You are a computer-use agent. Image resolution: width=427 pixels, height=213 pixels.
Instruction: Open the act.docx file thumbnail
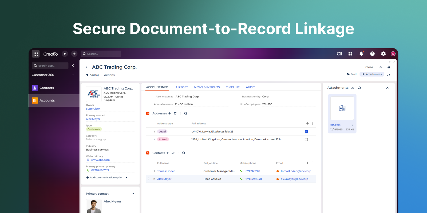click(342, 108)
